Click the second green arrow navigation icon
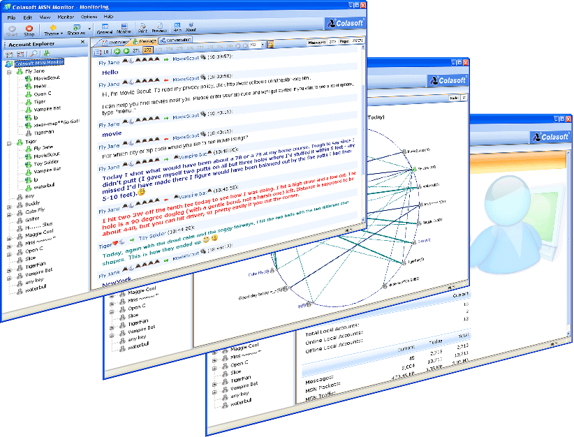 pyautogui.click(x=126, y=51)
